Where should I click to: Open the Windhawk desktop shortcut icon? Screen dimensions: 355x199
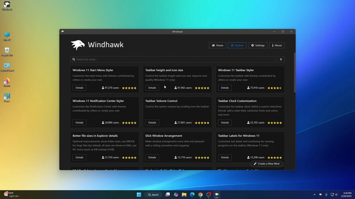click(7, 6)
